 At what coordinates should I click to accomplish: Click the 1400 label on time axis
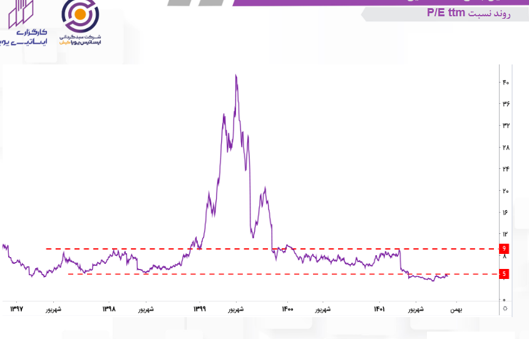tap(287, 309)
